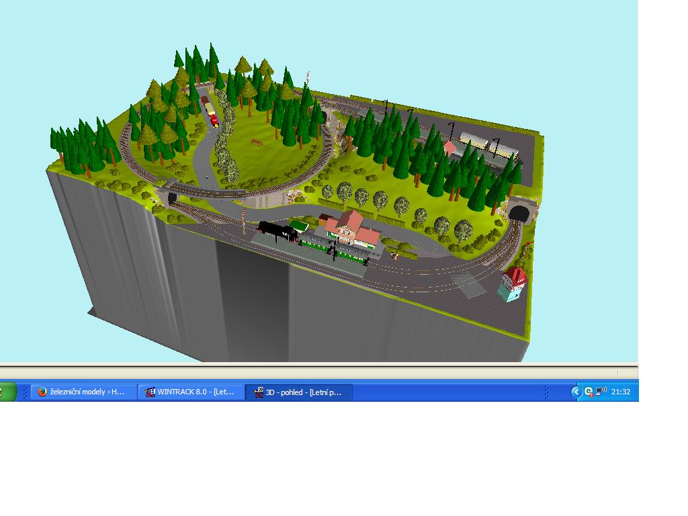
Task: Click the wireless network tray icon
Action: pos(601,391)
